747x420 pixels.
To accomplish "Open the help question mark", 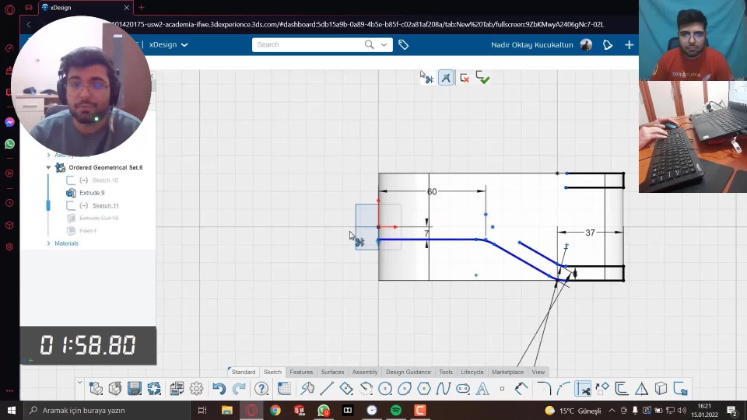I will 261,389.
